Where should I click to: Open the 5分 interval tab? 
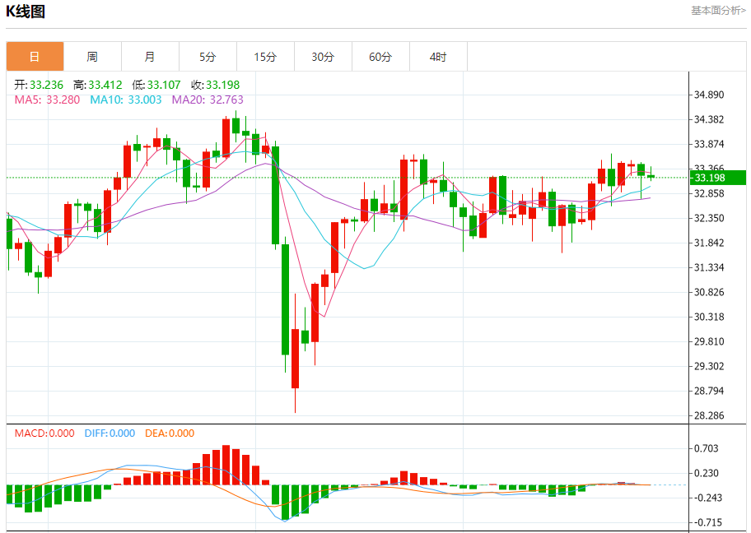point(208,57)
